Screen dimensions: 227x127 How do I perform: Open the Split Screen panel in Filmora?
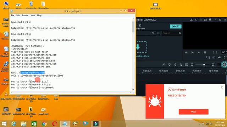click(140, 27)
